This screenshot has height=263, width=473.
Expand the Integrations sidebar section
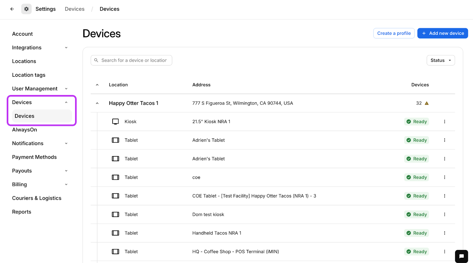point(66,48)
